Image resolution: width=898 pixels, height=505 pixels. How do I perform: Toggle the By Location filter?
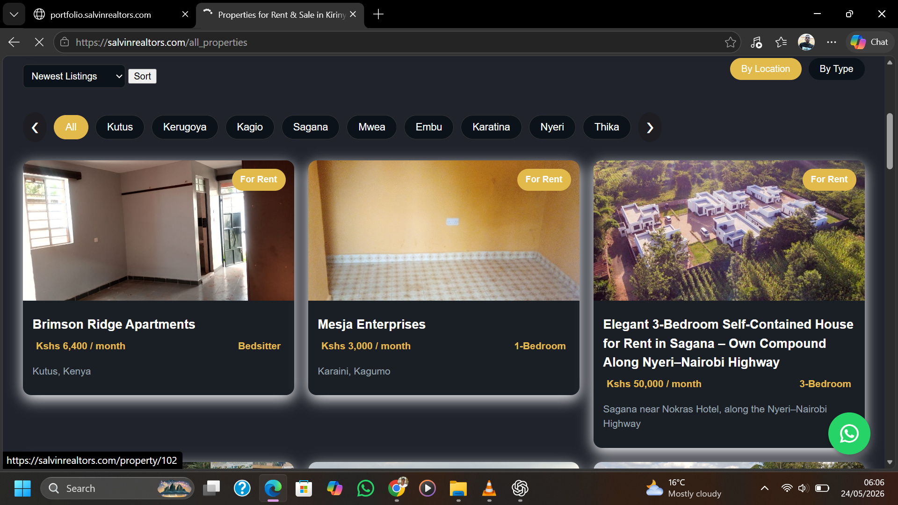click(x=765, y=69)
